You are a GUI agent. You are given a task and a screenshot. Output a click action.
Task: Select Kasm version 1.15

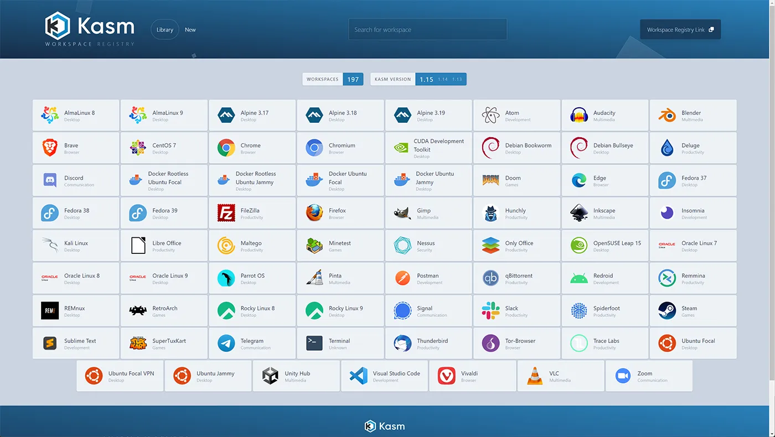pyautogui.click(x=426, y=80)
